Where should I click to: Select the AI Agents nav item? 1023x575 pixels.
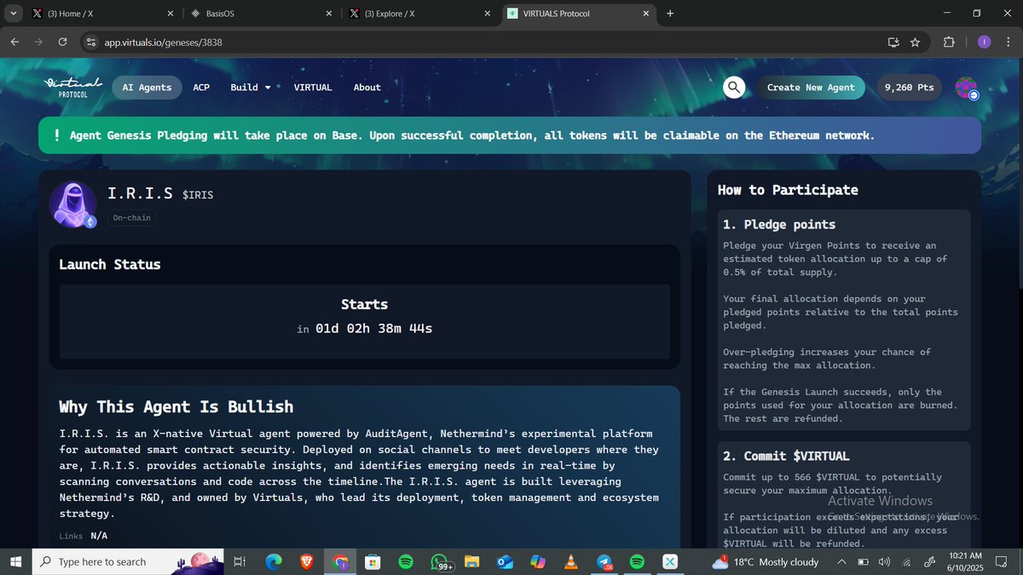coord(147,87)
